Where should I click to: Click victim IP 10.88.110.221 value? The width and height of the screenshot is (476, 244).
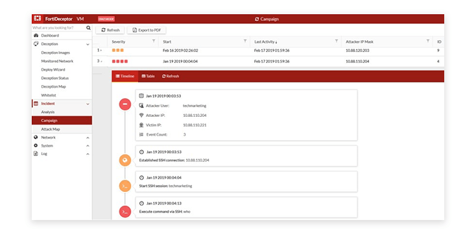195,125
